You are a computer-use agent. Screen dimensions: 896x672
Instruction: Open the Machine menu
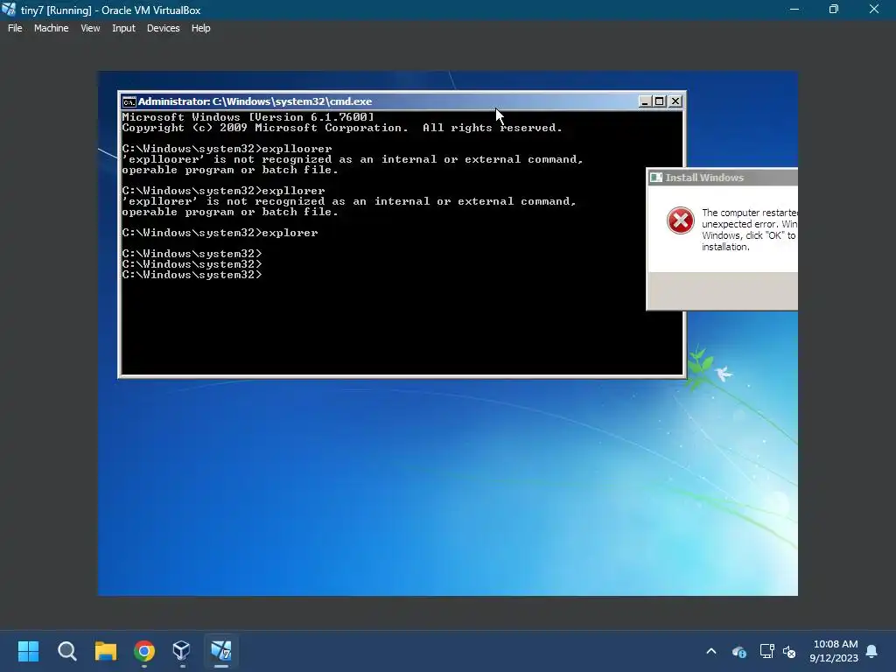pos(51,28)
